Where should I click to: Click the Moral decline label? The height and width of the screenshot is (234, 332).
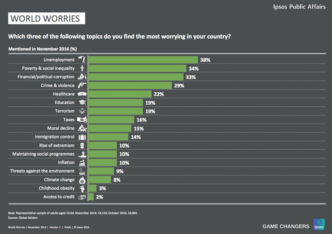point(61,128)
